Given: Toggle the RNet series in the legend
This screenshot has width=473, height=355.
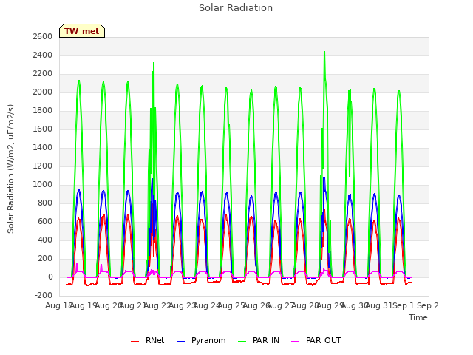Looking at the screenshot, I should [148, 340].
